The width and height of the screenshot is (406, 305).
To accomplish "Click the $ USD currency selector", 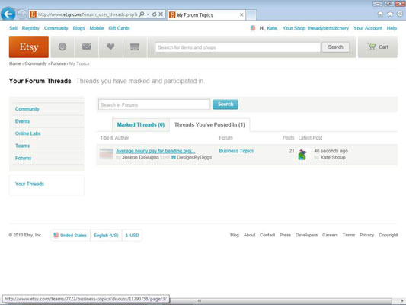I will pyautogui.click(x=132, y=236).
